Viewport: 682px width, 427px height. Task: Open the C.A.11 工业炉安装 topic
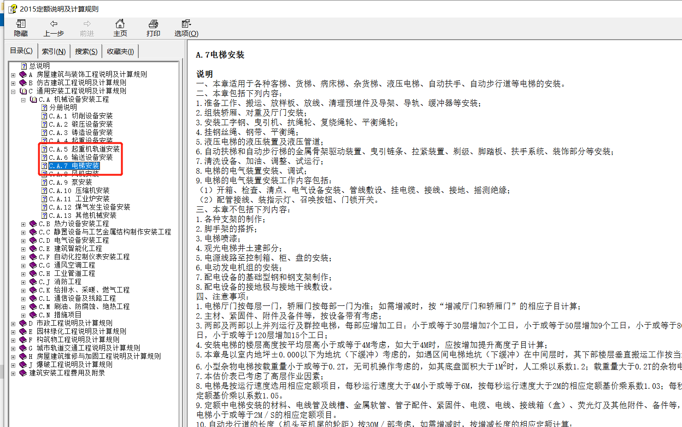point(79,199)
